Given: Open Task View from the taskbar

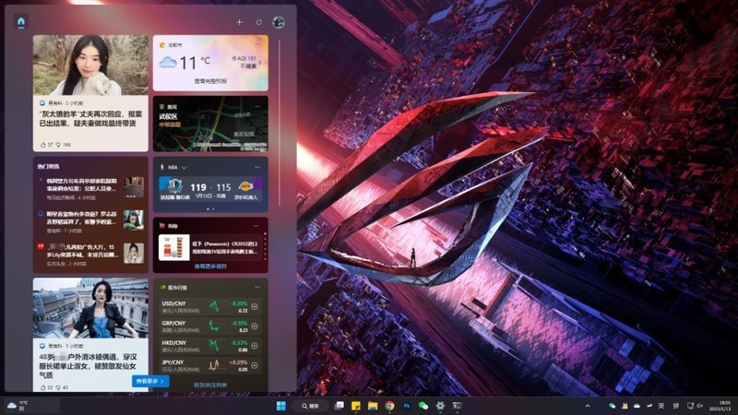Looking at the screenshot, I should point(339,406).
